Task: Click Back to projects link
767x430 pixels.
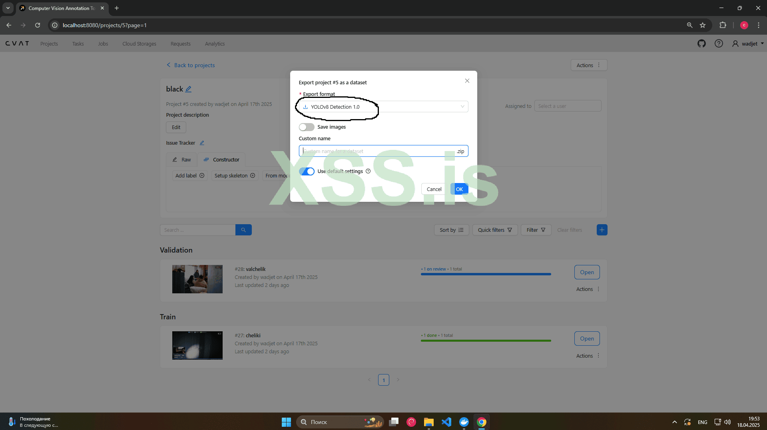Action: [x=191, y=65]
